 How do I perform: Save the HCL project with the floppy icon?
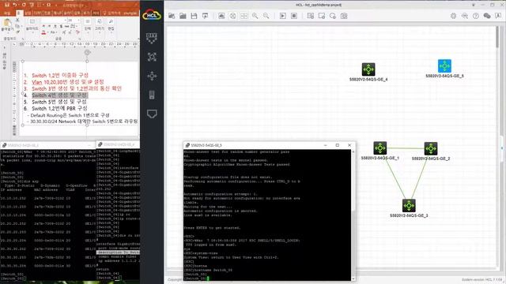point(194,16)
